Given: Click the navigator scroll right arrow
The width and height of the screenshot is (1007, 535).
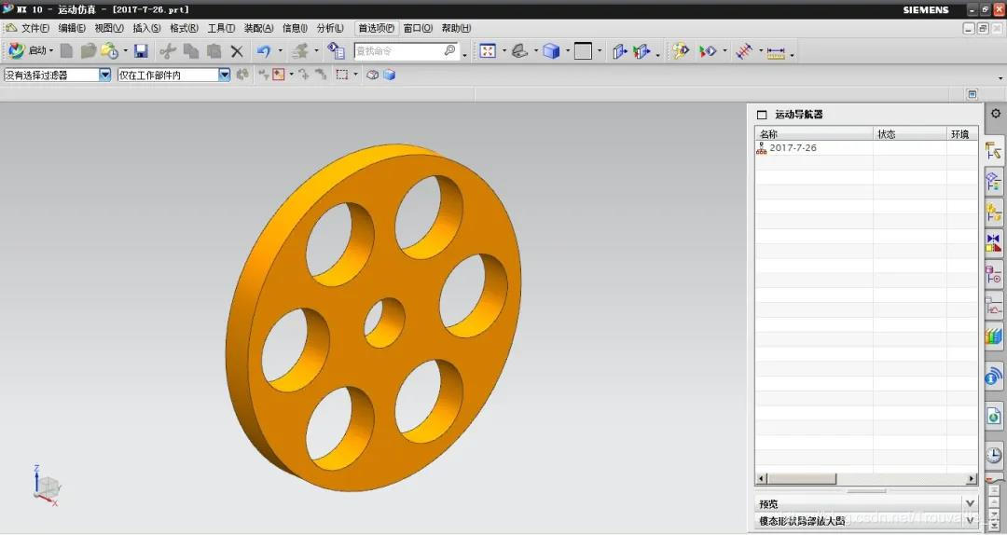Looking at the screenshot, I should click(972, 479).
